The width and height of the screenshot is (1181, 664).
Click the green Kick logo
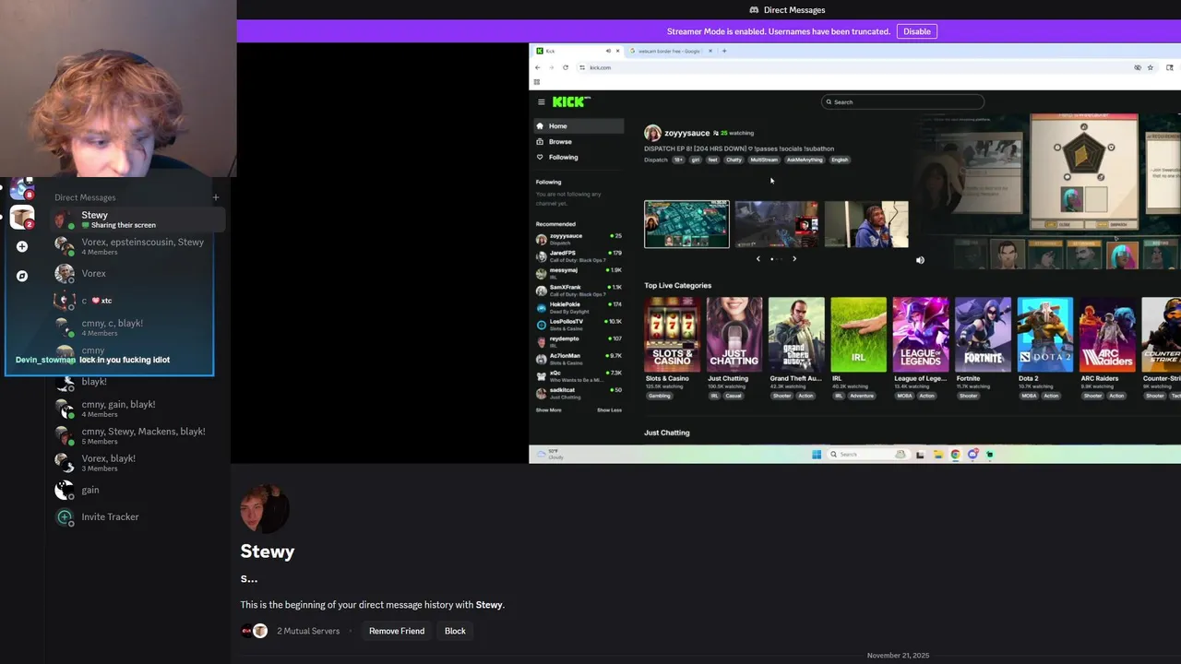(x=571, y=101)
